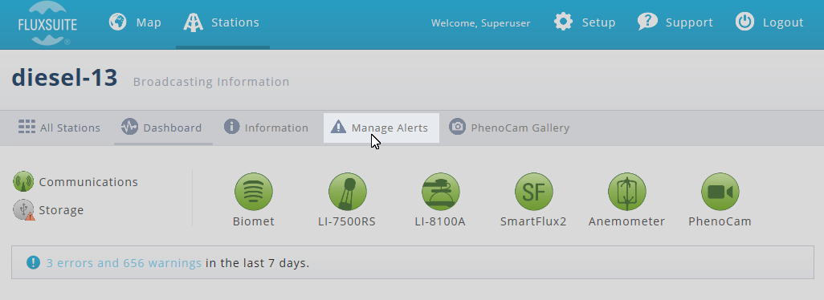
Task: Click the LI-8100A label
Action: (x=440, y=221)
